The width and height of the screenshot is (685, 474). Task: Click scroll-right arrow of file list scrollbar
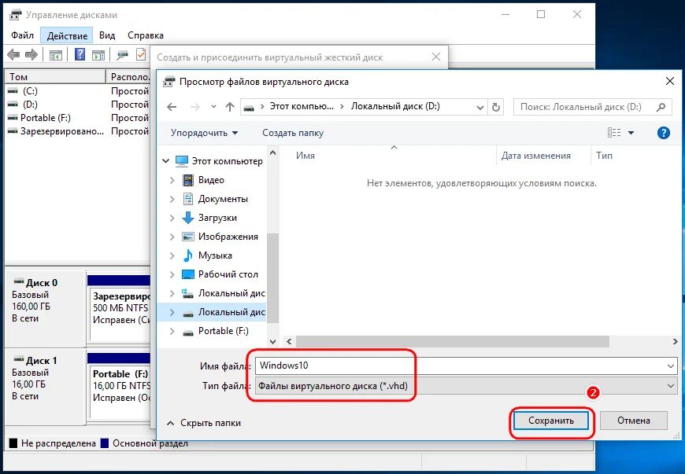(675, 341)
